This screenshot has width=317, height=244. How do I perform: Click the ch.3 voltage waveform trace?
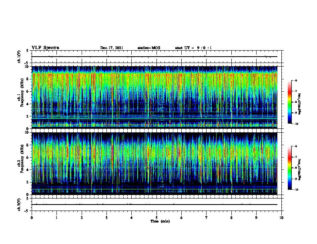tap(154, 205)
